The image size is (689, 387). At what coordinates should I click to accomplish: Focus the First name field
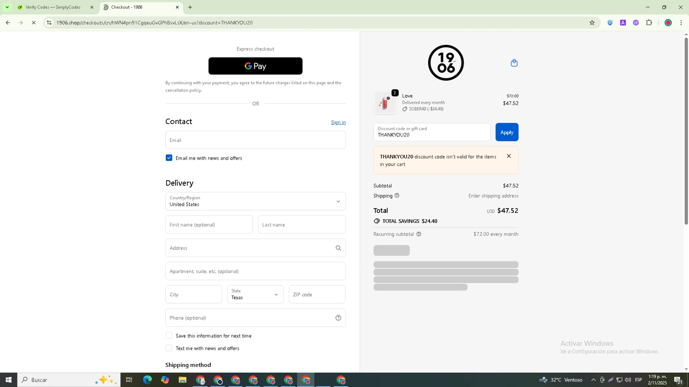pyautogui.click(x=209, y=225)
